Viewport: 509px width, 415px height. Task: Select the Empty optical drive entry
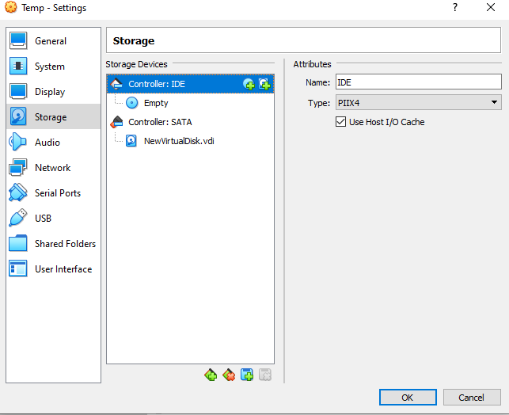(155, 103)
